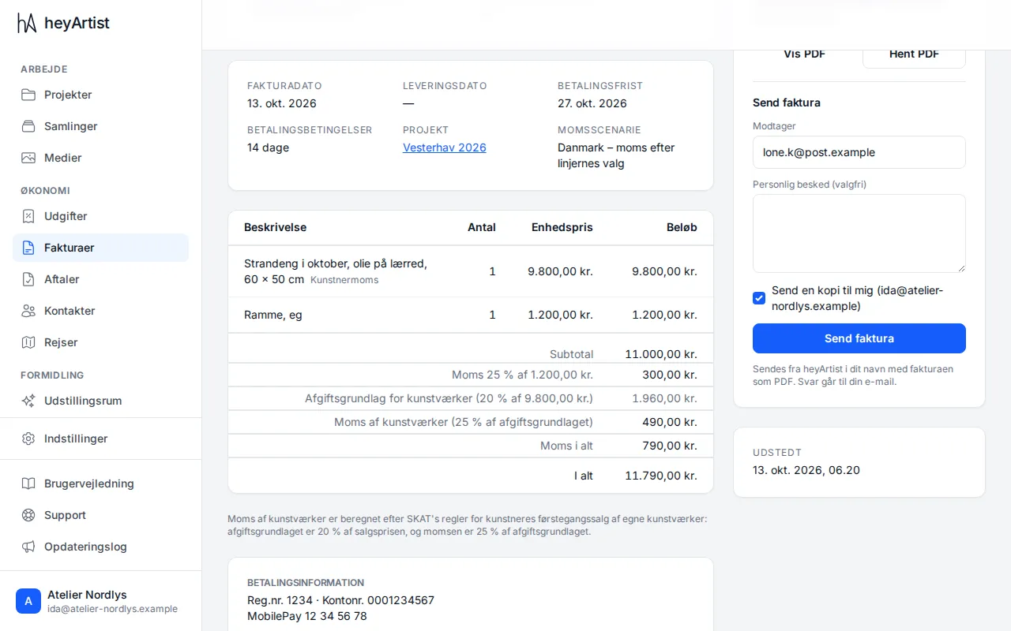Screen dimensions: 1011x631
Task: Open the Vesterhav 2026 project link
Action: point(445,147)
